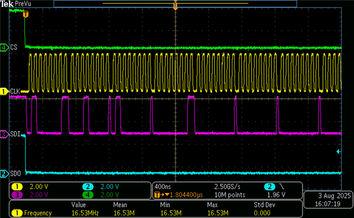Click the 3 Aug 2025 date readout
This screenshot has width=354, height=218.
(334, 196)
